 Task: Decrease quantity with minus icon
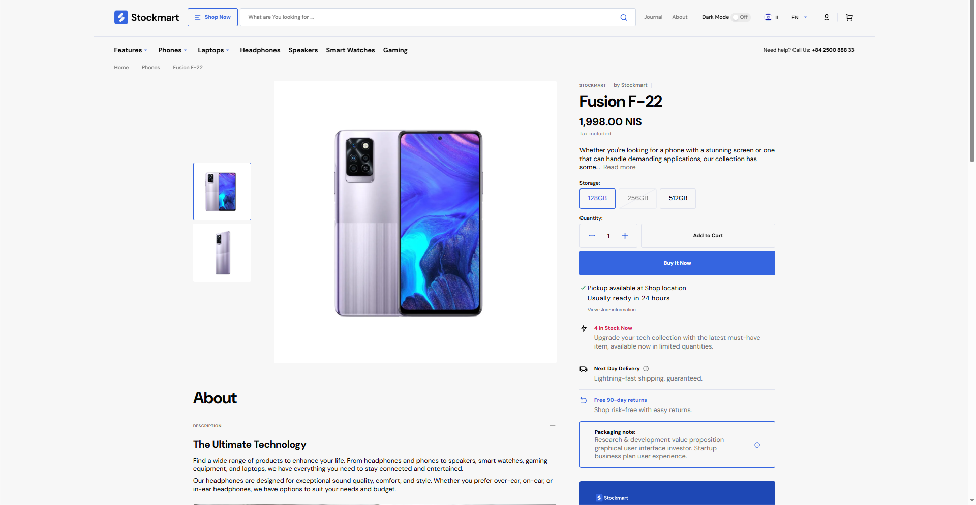[x=592, y=236]
